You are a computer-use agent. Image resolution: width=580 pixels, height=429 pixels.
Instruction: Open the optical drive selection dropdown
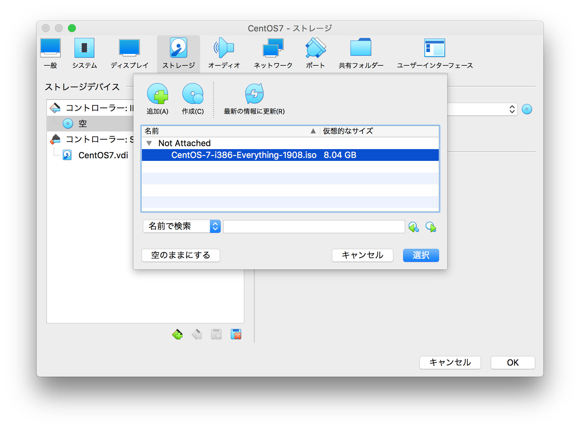(513, 109)
